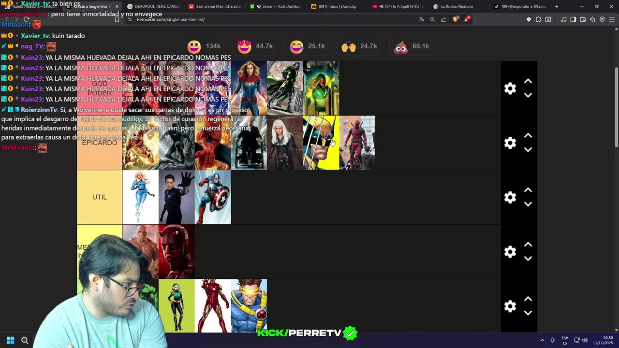
Task: Select the Vision image in GOD tier
Action: (x=321, y=88)
